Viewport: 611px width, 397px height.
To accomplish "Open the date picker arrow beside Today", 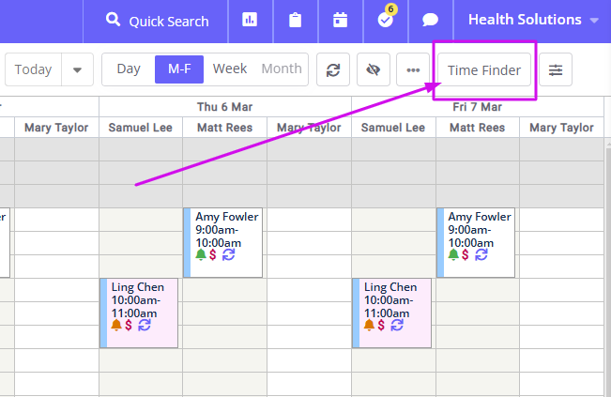I will click(x=77, y=69).
